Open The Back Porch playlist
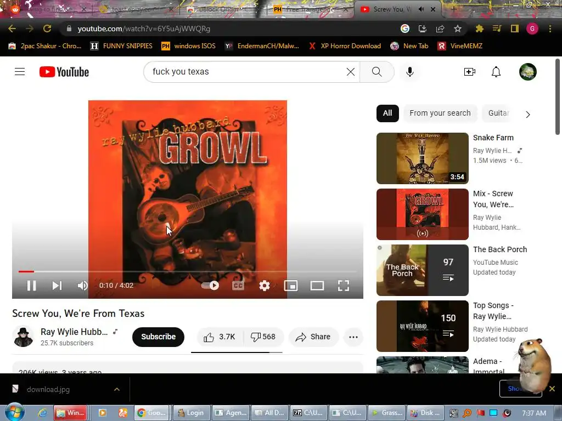Viewport: 562px width, 421px height. pyautogui.click(x=422, y=270)
